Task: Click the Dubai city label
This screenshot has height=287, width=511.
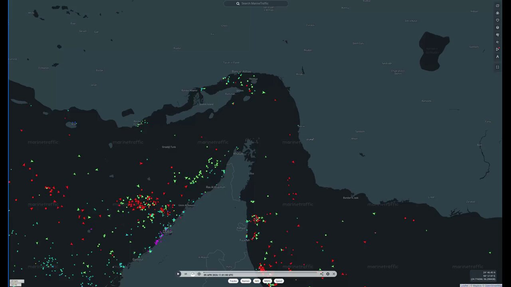Action: point(168,232)
